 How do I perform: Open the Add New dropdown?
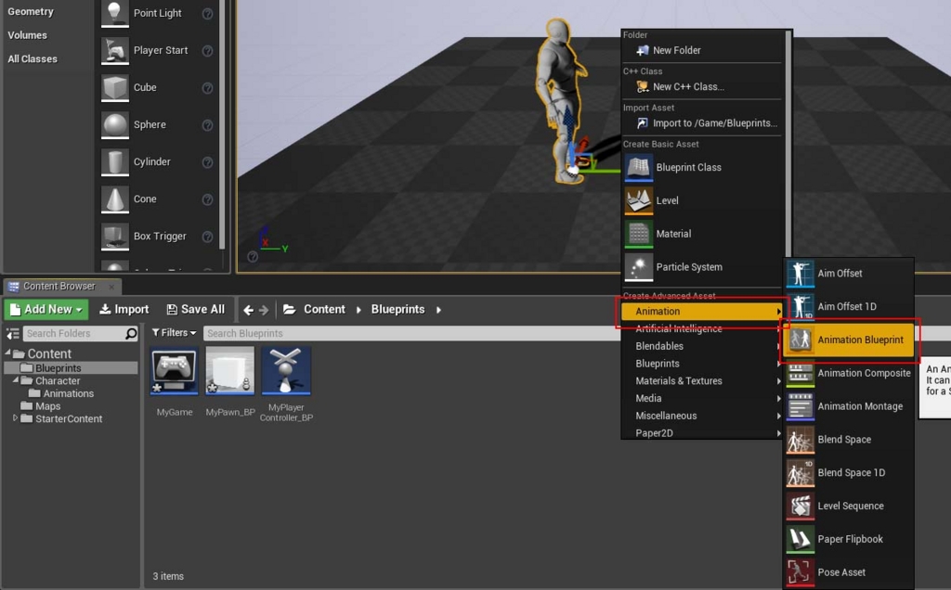[x=46, y=310]
